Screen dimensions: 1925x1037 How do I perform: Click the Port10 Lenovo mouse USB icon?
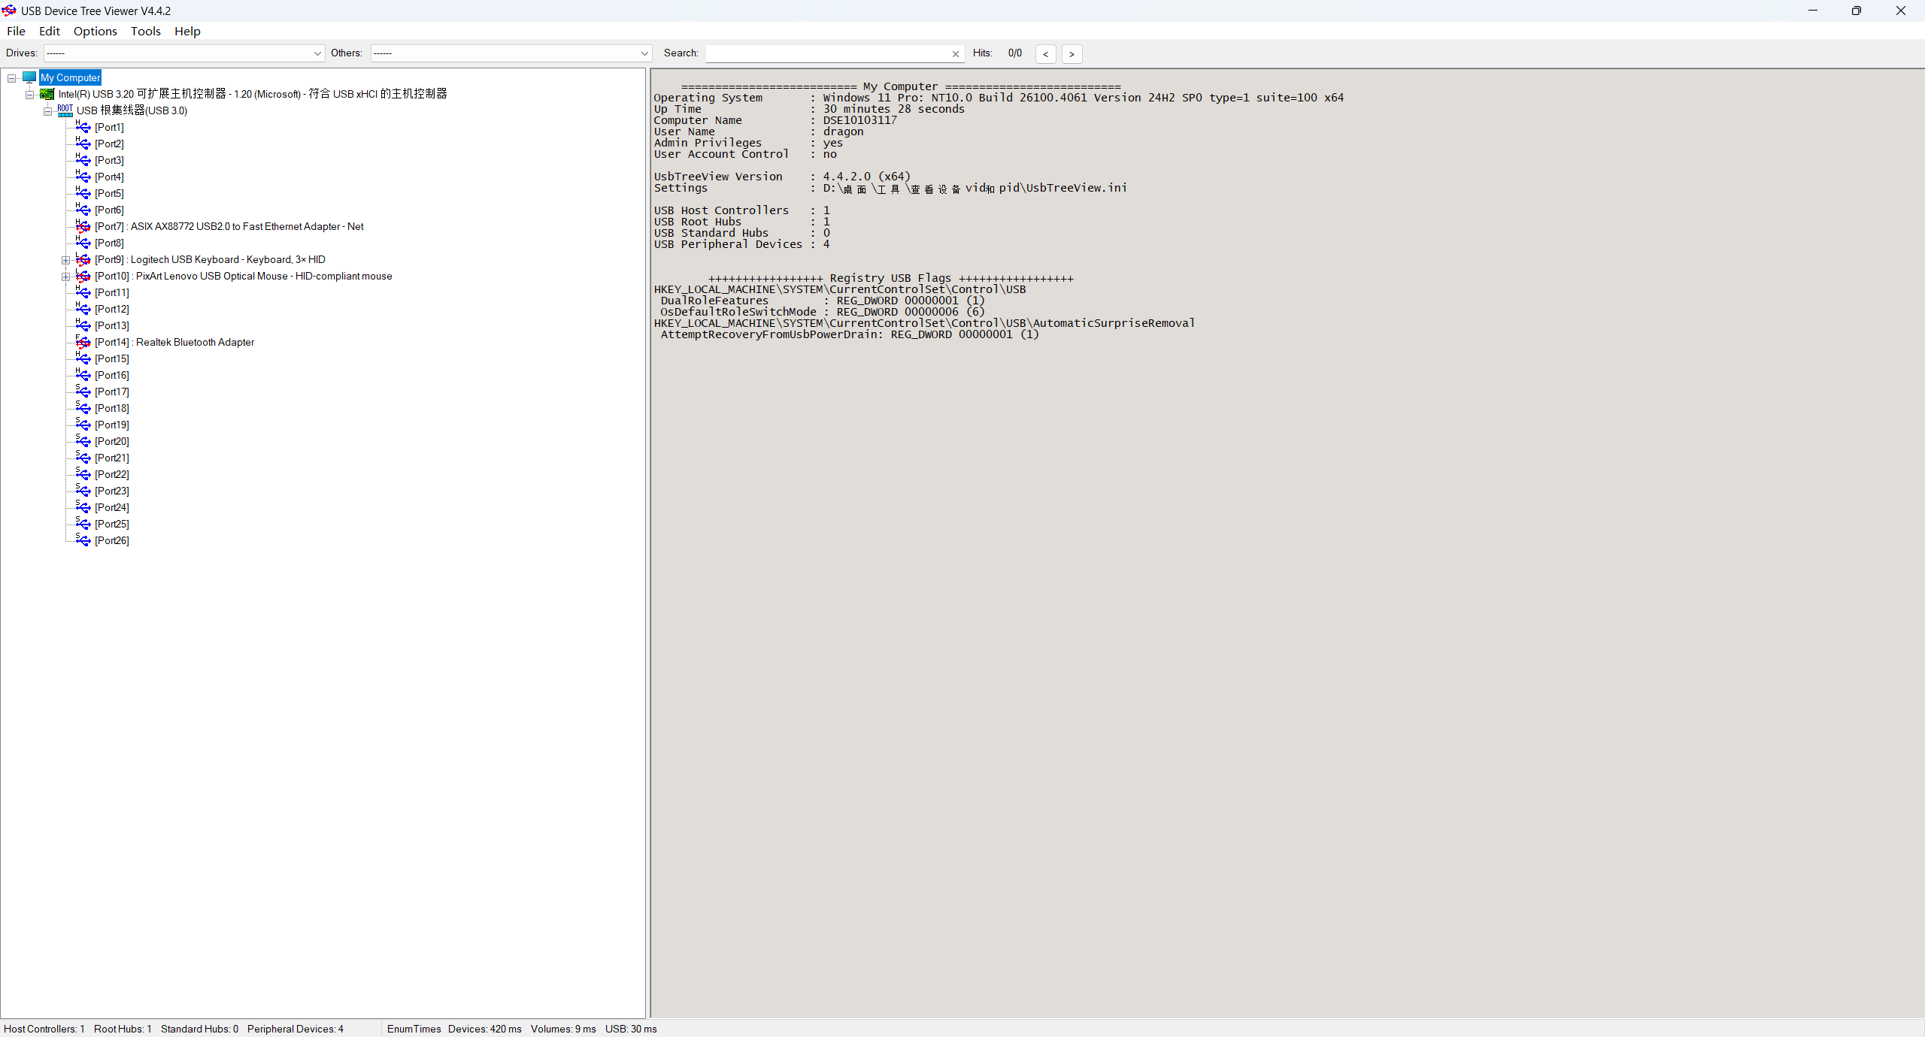click(x=83, y=276)
